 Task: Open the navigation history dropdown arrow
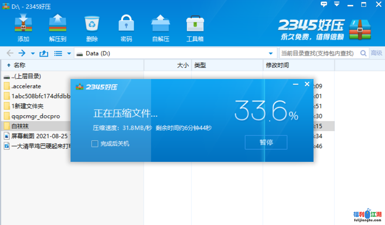click(33, 53)
